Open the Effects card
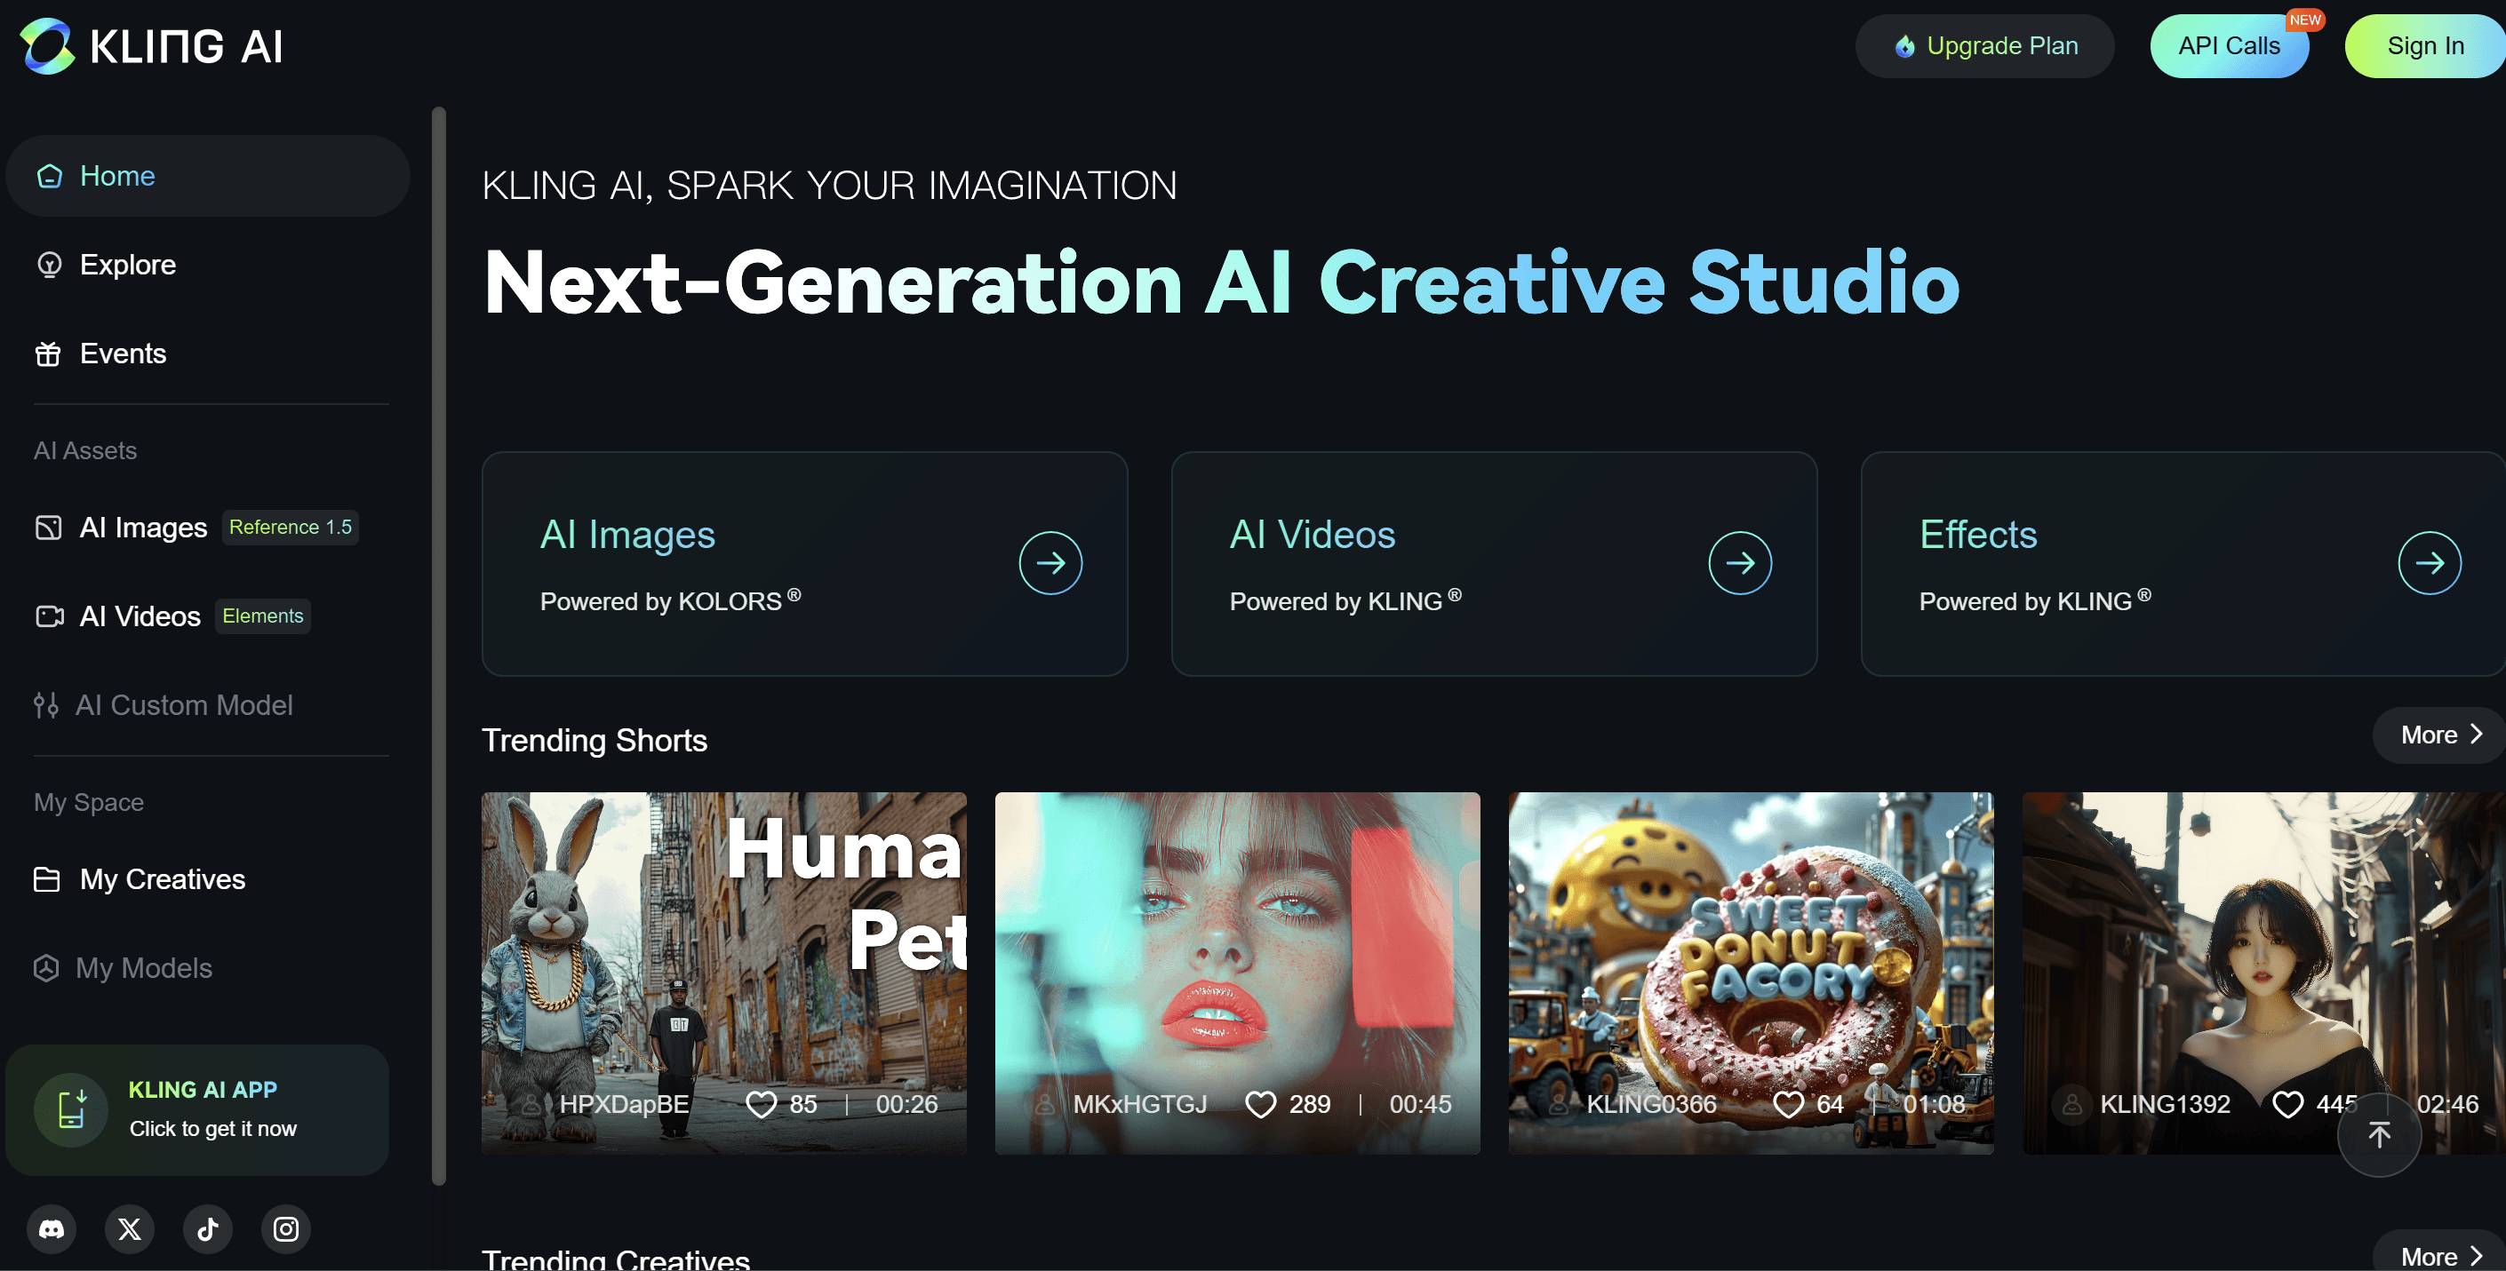This screenshot has height=1271, width=2506. click(x=2183, y=564)
